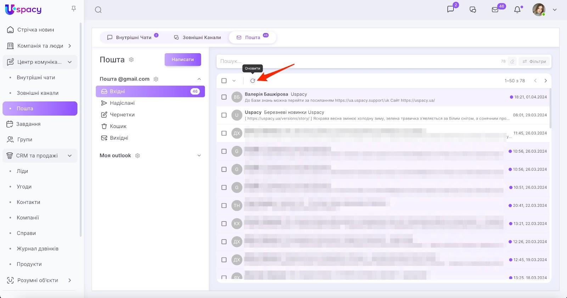567x298 pixels.
Task: Open the notifications bell
Action: pos(517,10)
